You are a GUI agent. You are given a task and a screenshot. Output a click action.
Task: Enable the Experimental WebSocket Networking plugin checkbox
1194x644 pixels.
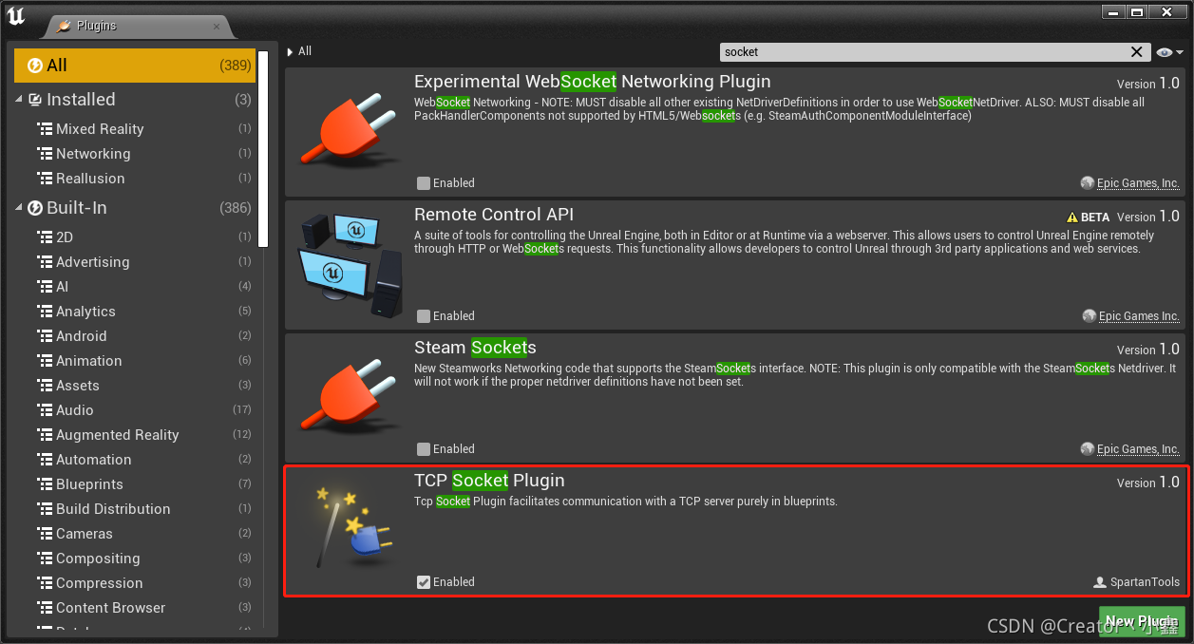pyautogui.click(x=424, y=182)
